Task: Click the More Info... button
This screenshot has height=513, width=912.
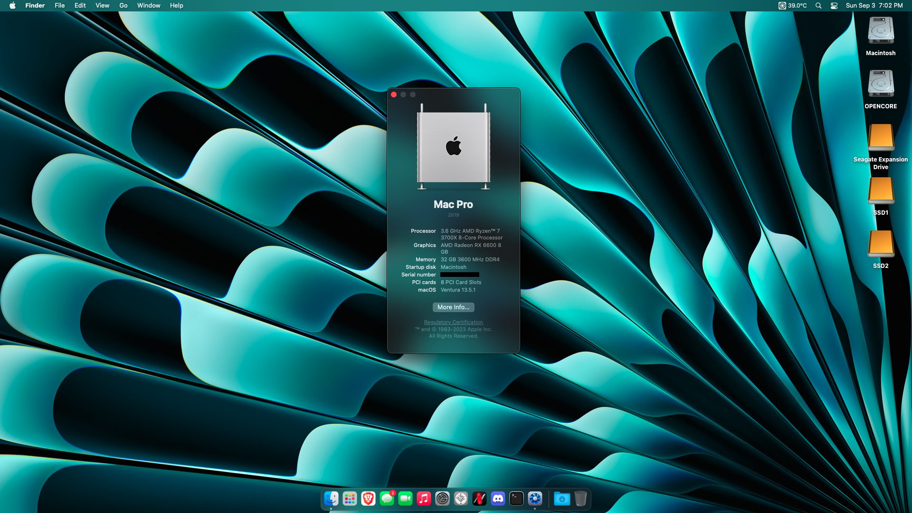Action: click(454, 307)
